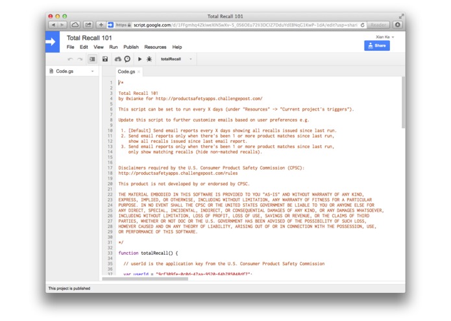Viewport: 451px width, 321px height.
Task: Run the selected function
Action: (140, 59)
